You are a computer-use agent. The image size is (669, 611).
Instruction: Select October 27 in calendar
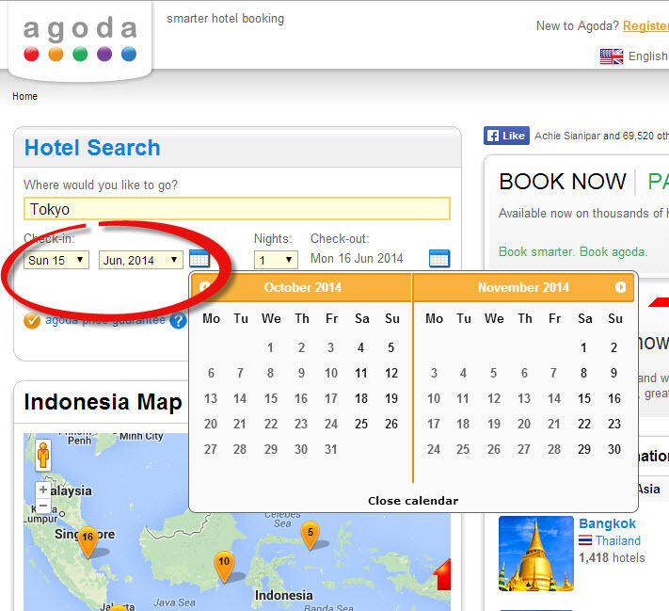point(211,449)
